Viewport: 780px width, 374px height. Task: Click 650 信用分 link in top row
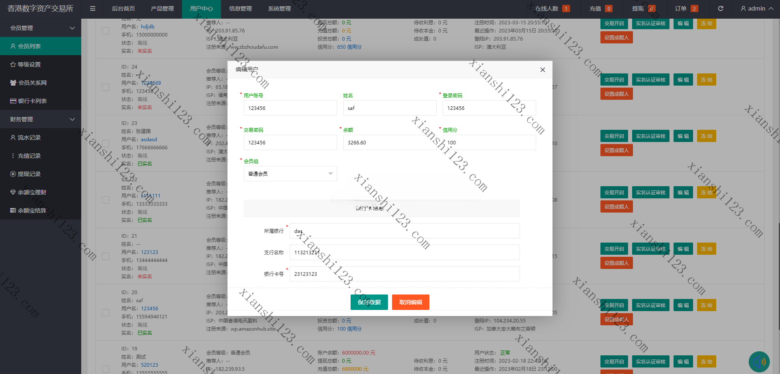click(349, 47)
